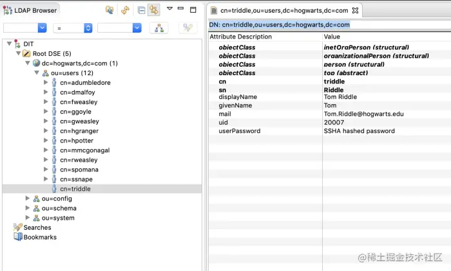Collapse all tree entries icon
This screenshot has height=271, width=451.
(141, 10)
